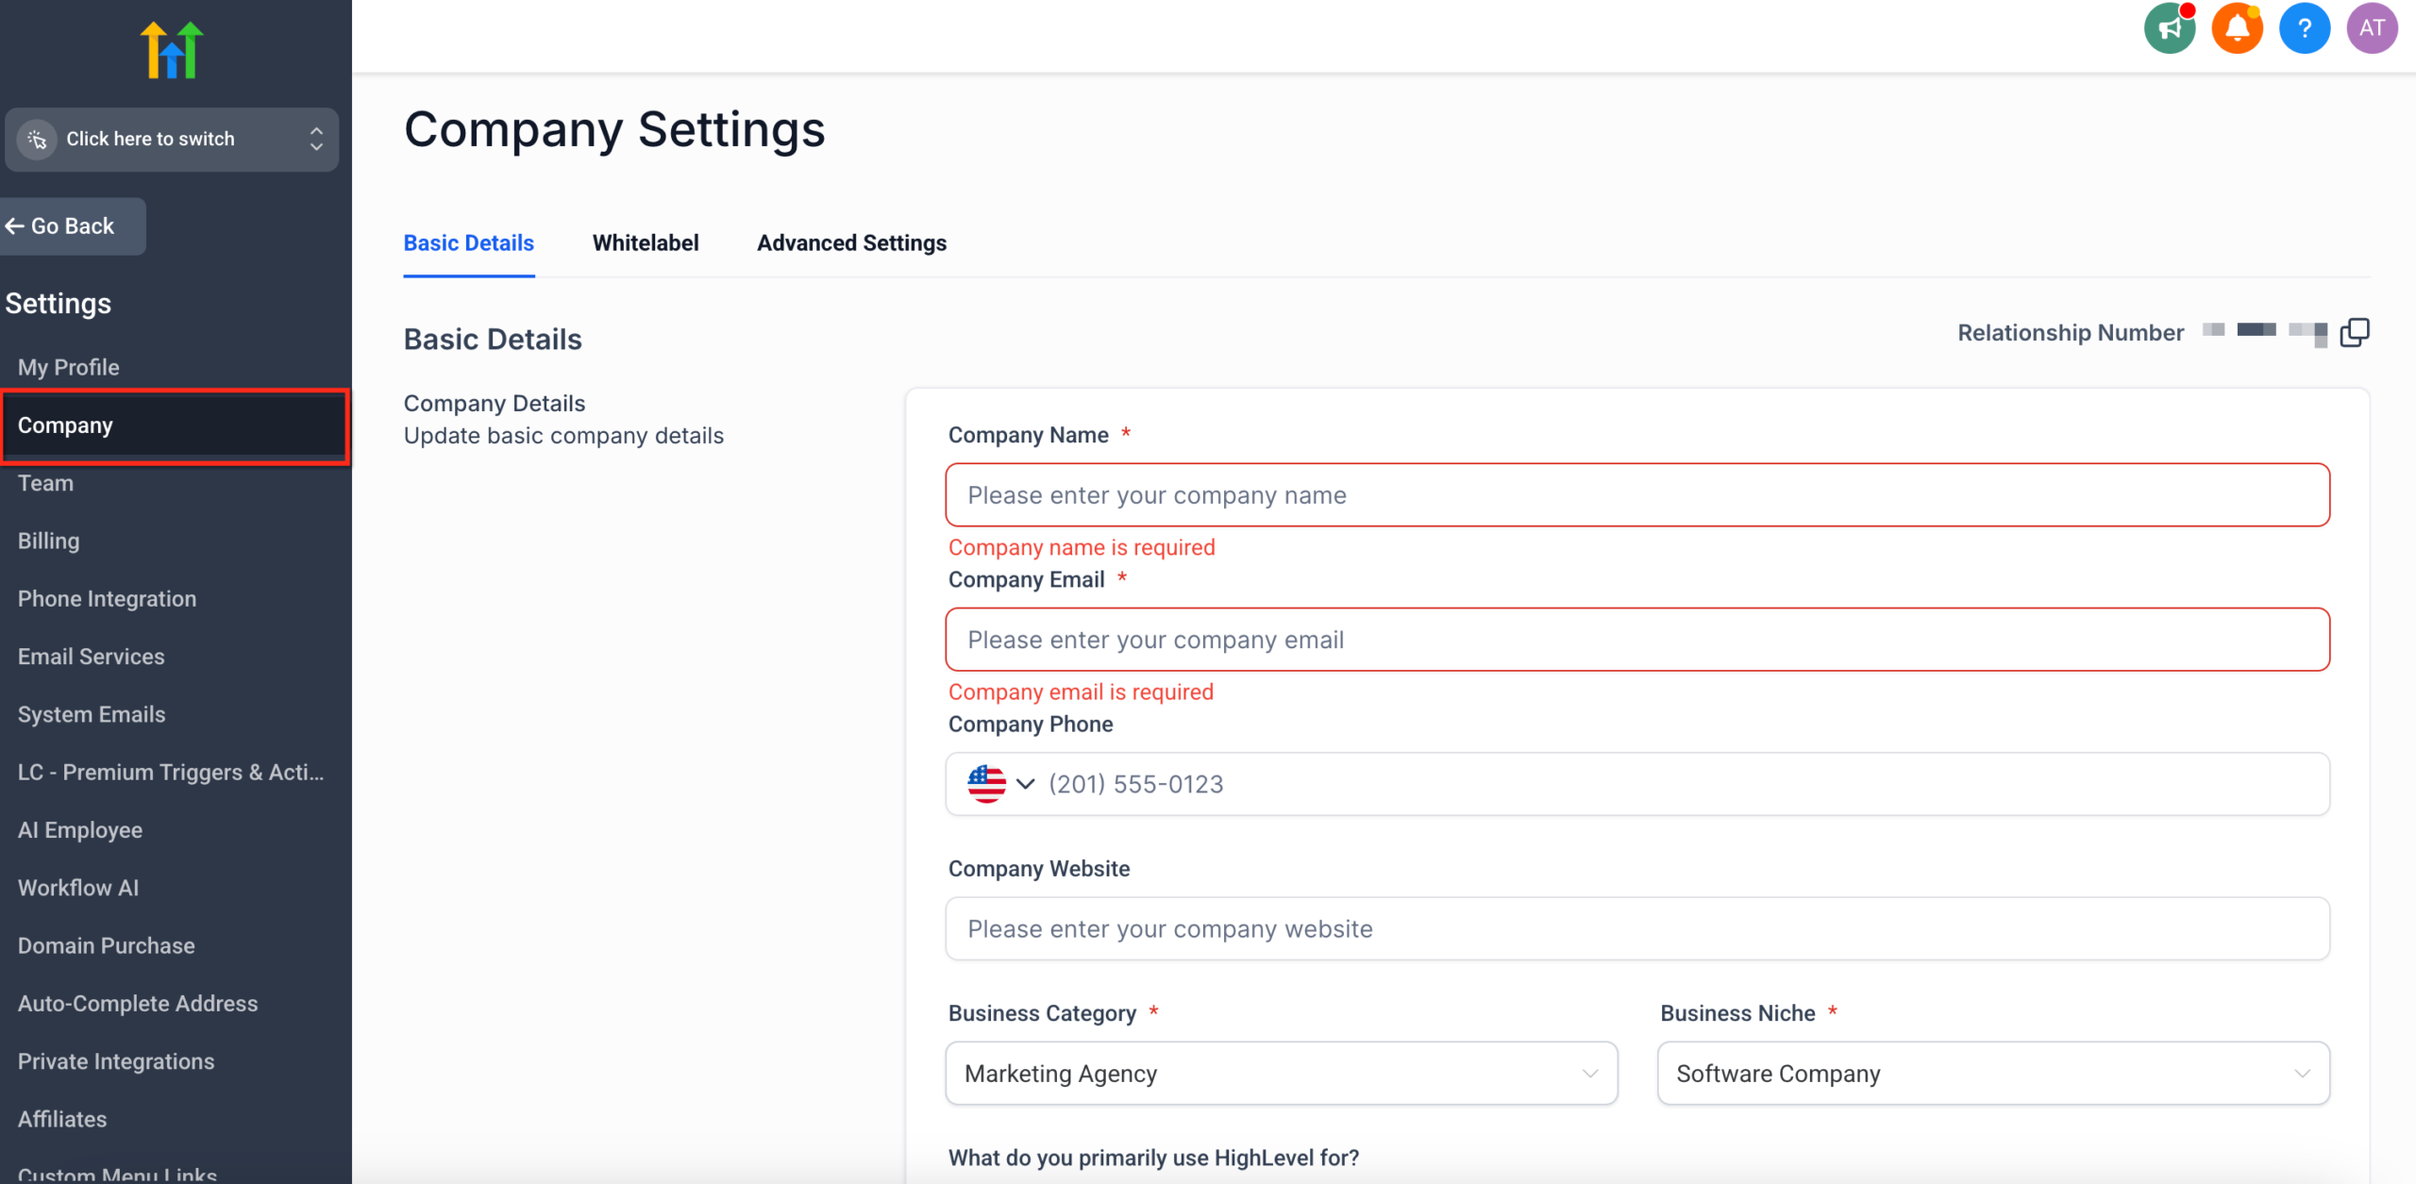Switch to the Whitelabel tab
Screen dimensions: 2416x1184
click(x=646, y=242)
